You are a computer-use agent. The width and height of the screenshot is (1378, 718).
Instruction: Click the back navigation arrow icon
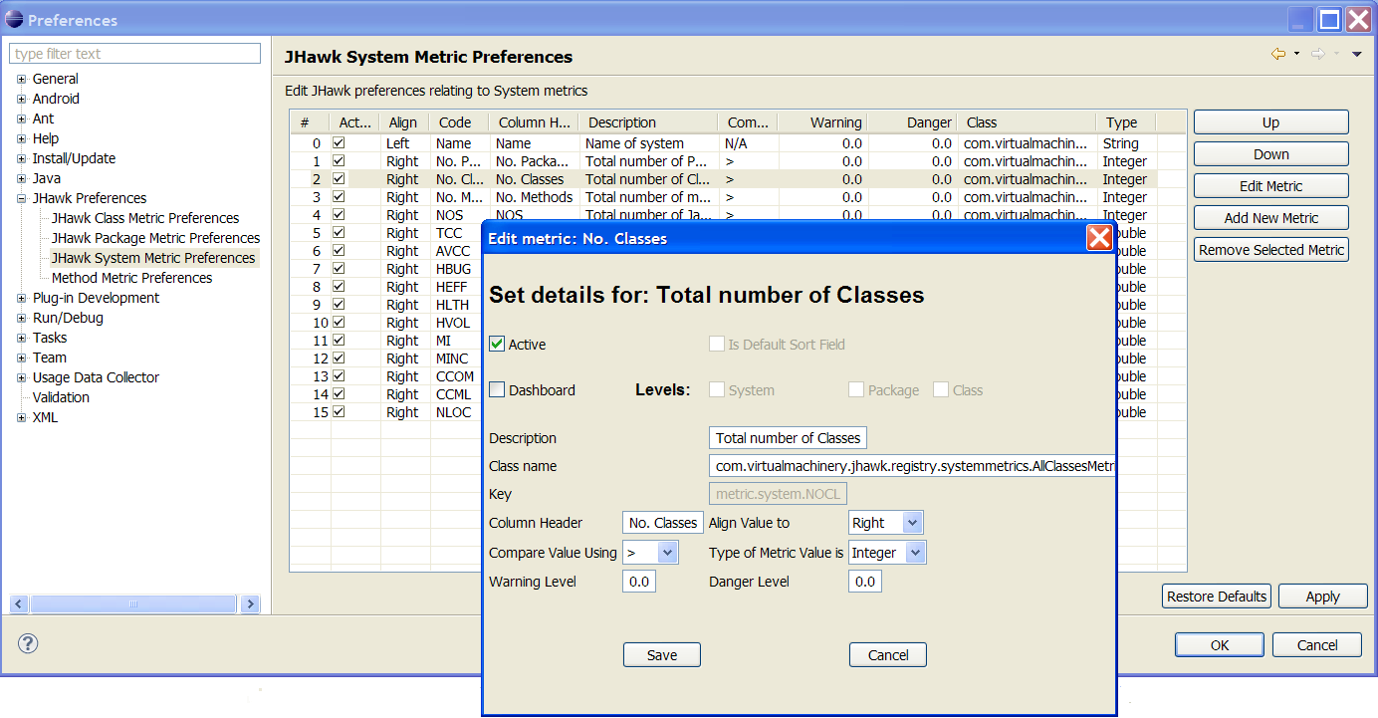pyautogui.click(x=1278, y=54)
